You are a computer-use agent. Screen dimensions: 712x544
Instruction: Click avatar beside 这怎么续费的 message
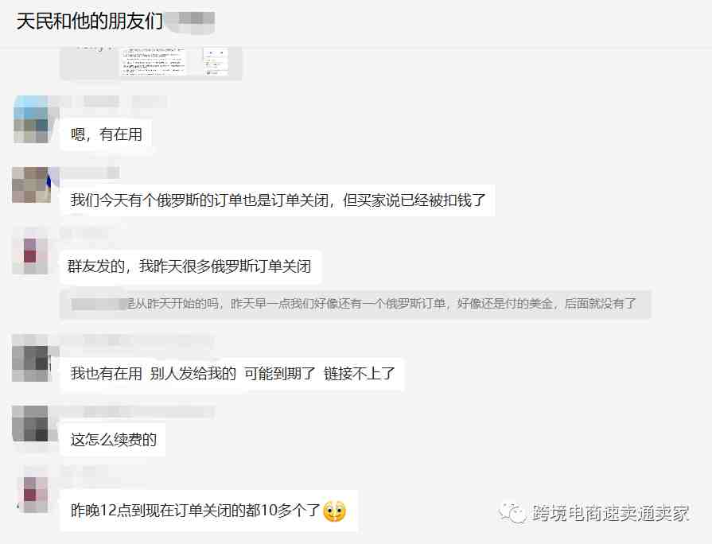point(30,424)
